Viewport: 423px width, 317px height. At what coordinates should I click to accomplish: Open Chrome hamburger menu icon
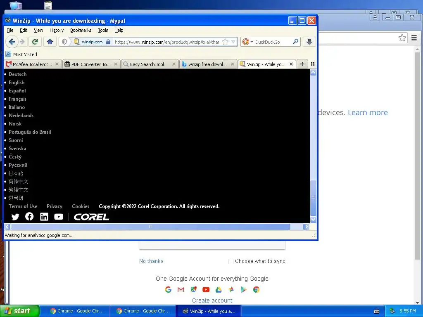tap(414, 38)
